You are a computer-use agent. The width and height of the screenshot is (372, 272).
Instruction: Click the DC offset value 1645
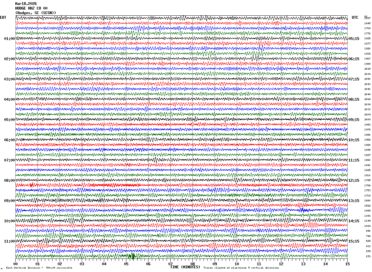pyautogui.click(x=367, y=23)
